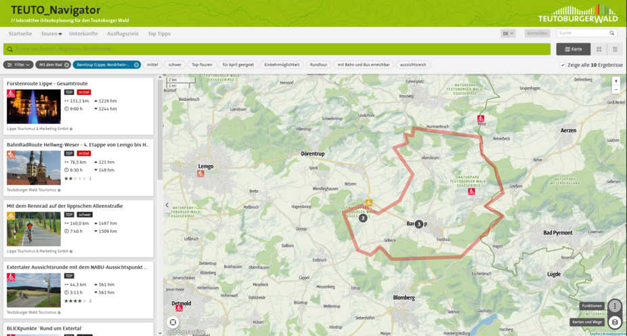627x336 pixels.
Task: Switch to list view icon
Action: click(x=615, y=49)
